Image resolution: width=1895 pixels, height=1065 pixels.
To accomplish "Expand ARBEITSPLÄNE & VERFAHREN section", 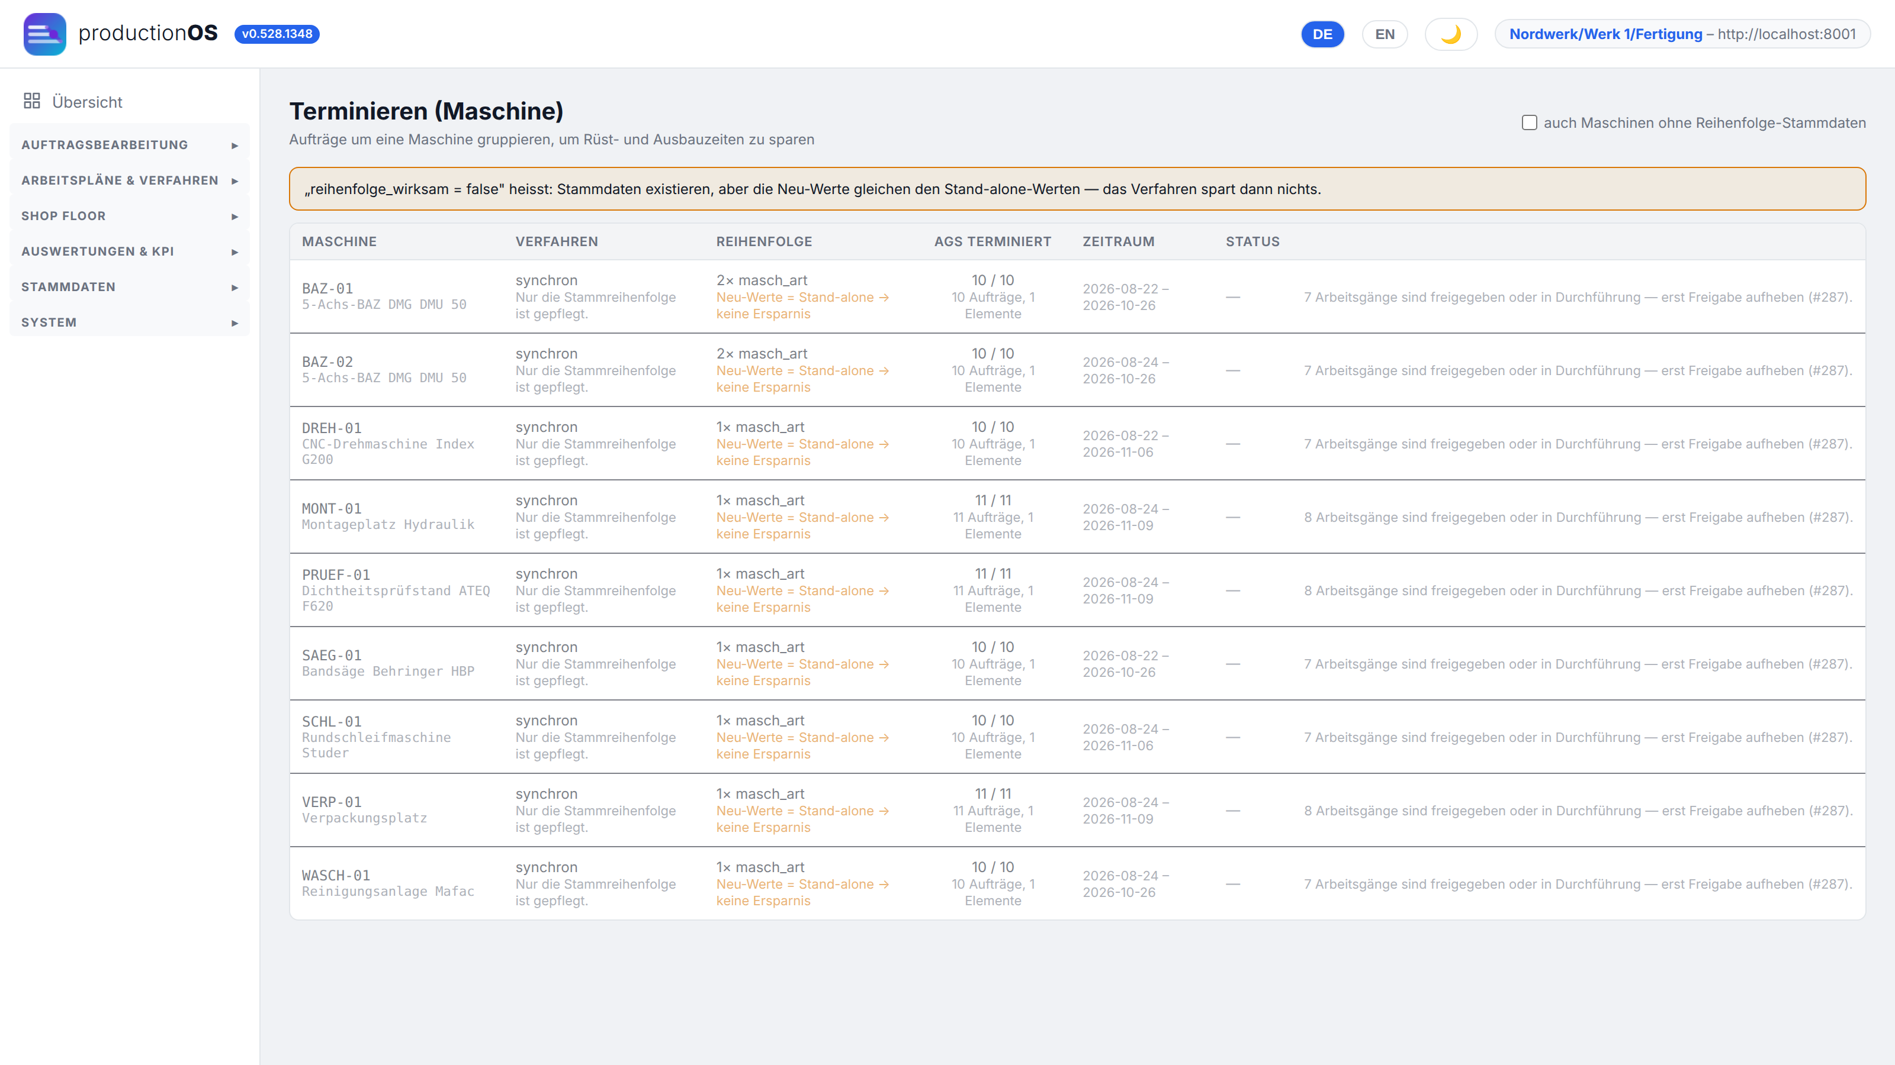I will tap(130, 181).
